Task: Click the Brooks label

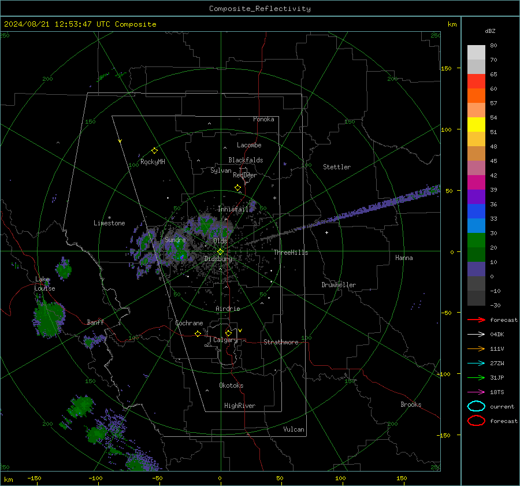Action: point(411,405)
